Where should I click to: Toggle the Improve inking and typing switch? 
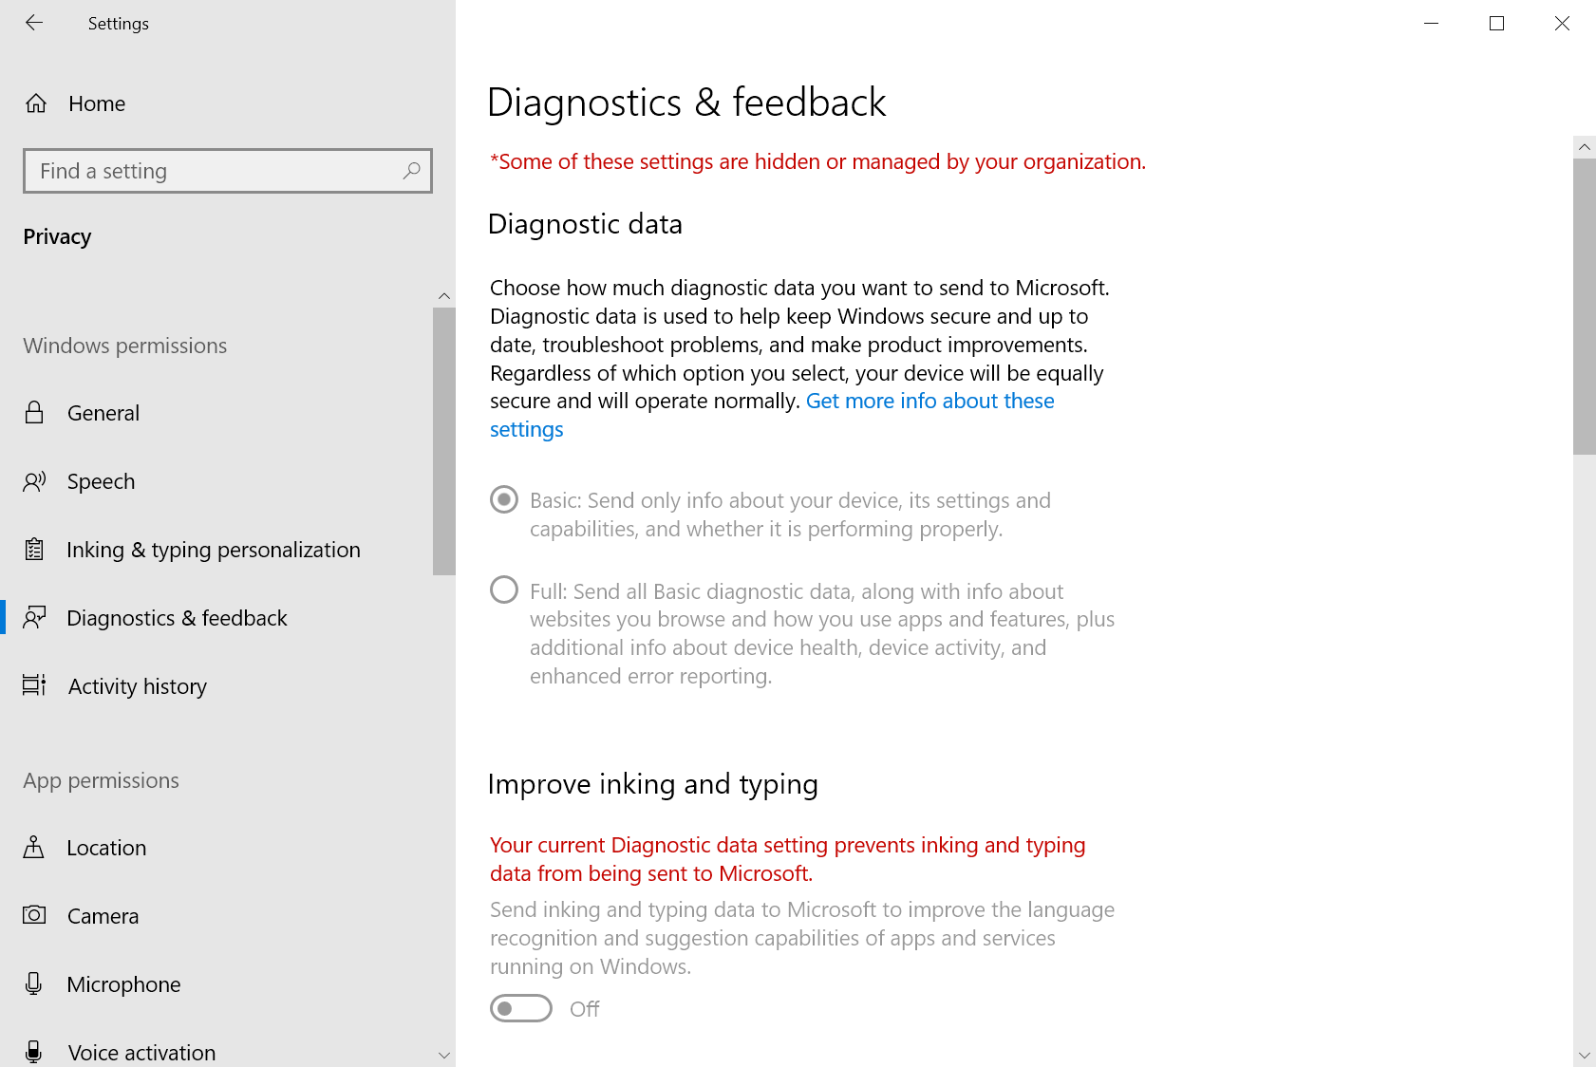coord(521,1008)
